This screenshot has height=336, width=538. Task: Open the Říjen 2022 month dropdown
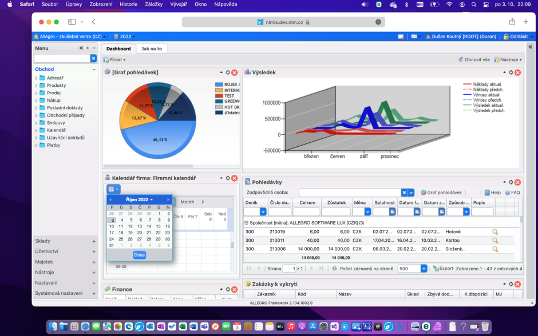tap(139, 199)
